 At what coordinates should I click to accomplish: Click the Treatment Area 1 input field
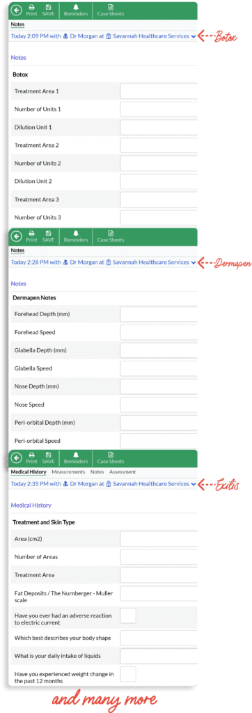159,91
